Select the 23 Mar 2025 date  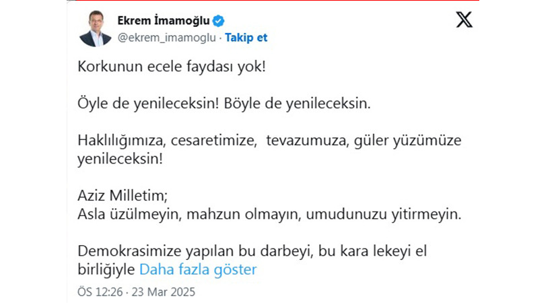(x=164, y=292)
